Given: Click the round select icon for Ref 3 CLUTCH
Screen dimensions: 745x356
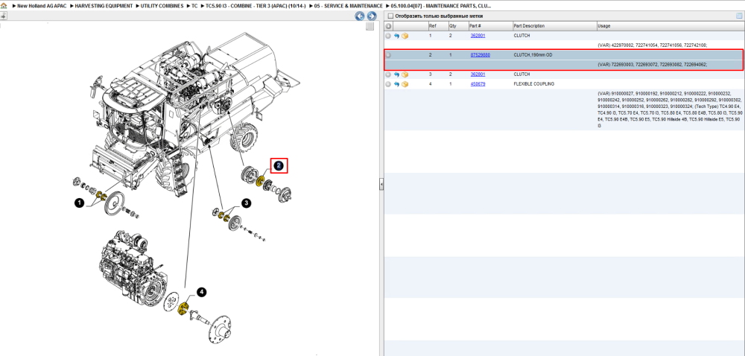Looking at the screenshot, I should coord(388,74).
